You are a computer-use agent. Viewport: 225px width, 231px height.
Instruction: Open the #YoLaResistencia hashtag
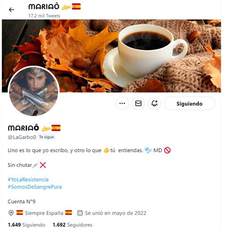pos(28,179)
